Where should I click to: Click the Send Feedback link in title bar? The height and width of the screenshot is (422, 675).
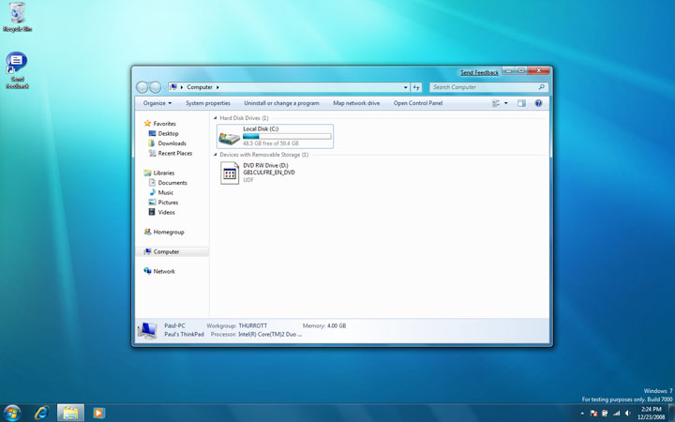click(x=480, y=73)
